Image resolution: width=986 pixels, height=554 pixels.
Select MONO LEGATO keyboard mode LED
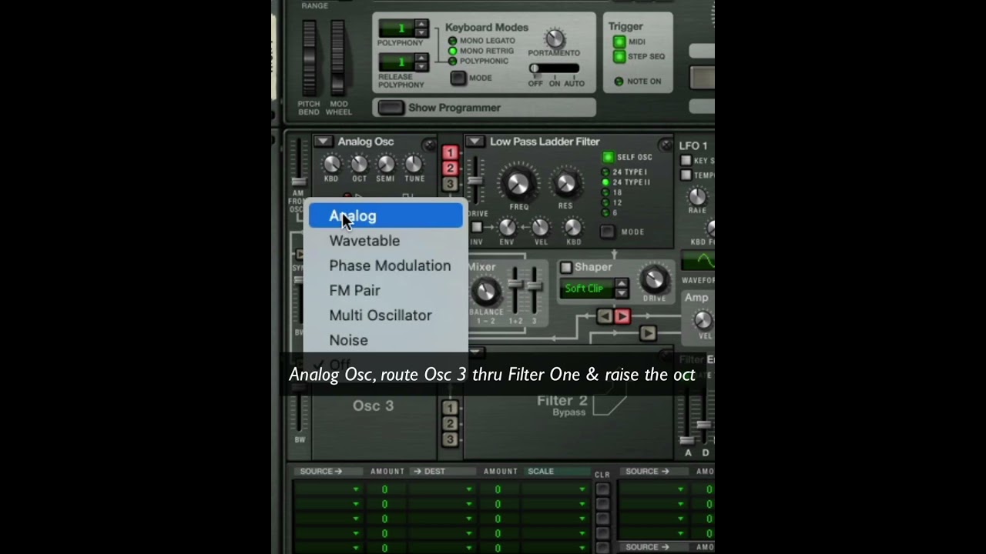pos(452,41)
